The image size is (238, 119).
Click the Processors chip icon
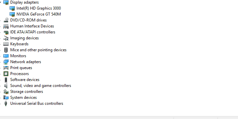6,74
